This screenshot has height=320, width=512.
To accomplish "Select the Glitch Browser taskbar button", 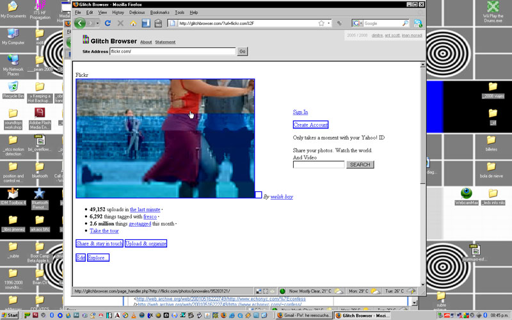I will coord(362,316).
